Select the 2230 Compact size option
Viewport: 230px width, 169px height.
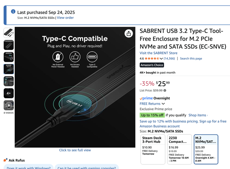coord(179,149)
